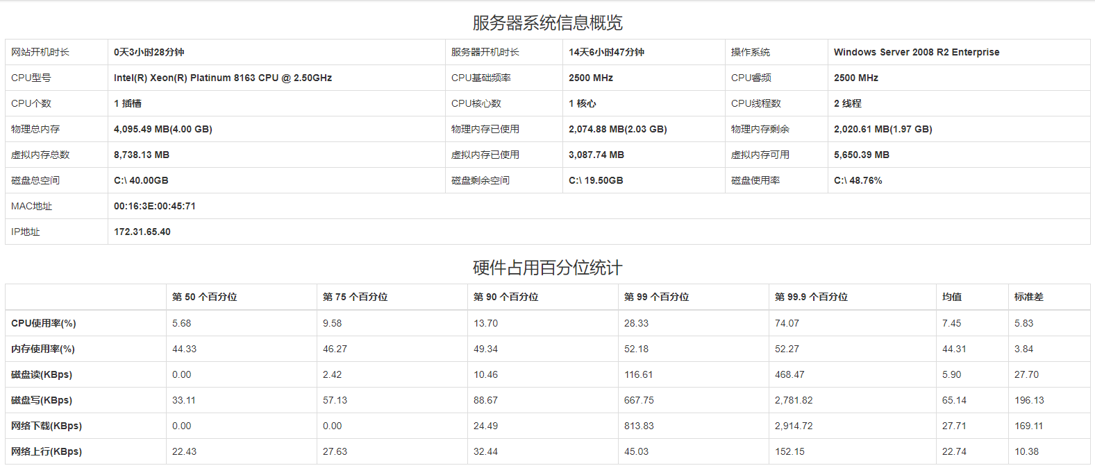The width and height of the screenshot is (1095, 468).
Task: Select the value 14天6小时47分钟
Action: pos(606,52)
